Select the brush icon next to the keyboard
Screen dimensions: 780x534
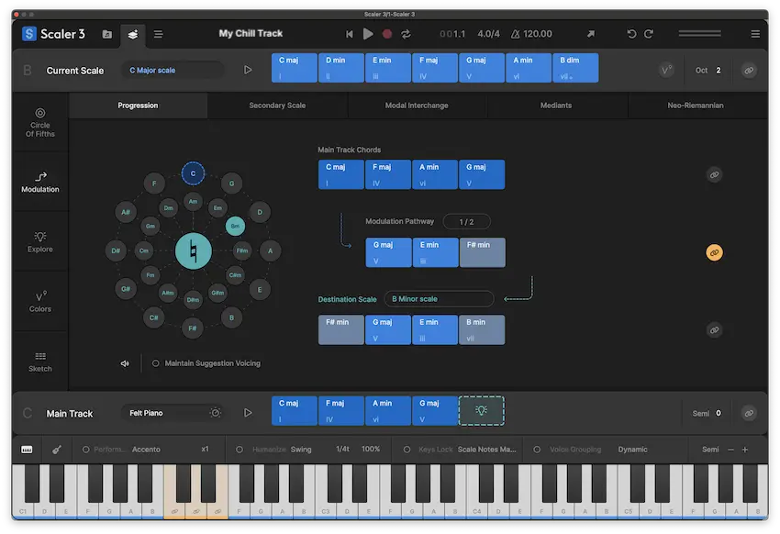pyautogui.click(x=57, y=450)
